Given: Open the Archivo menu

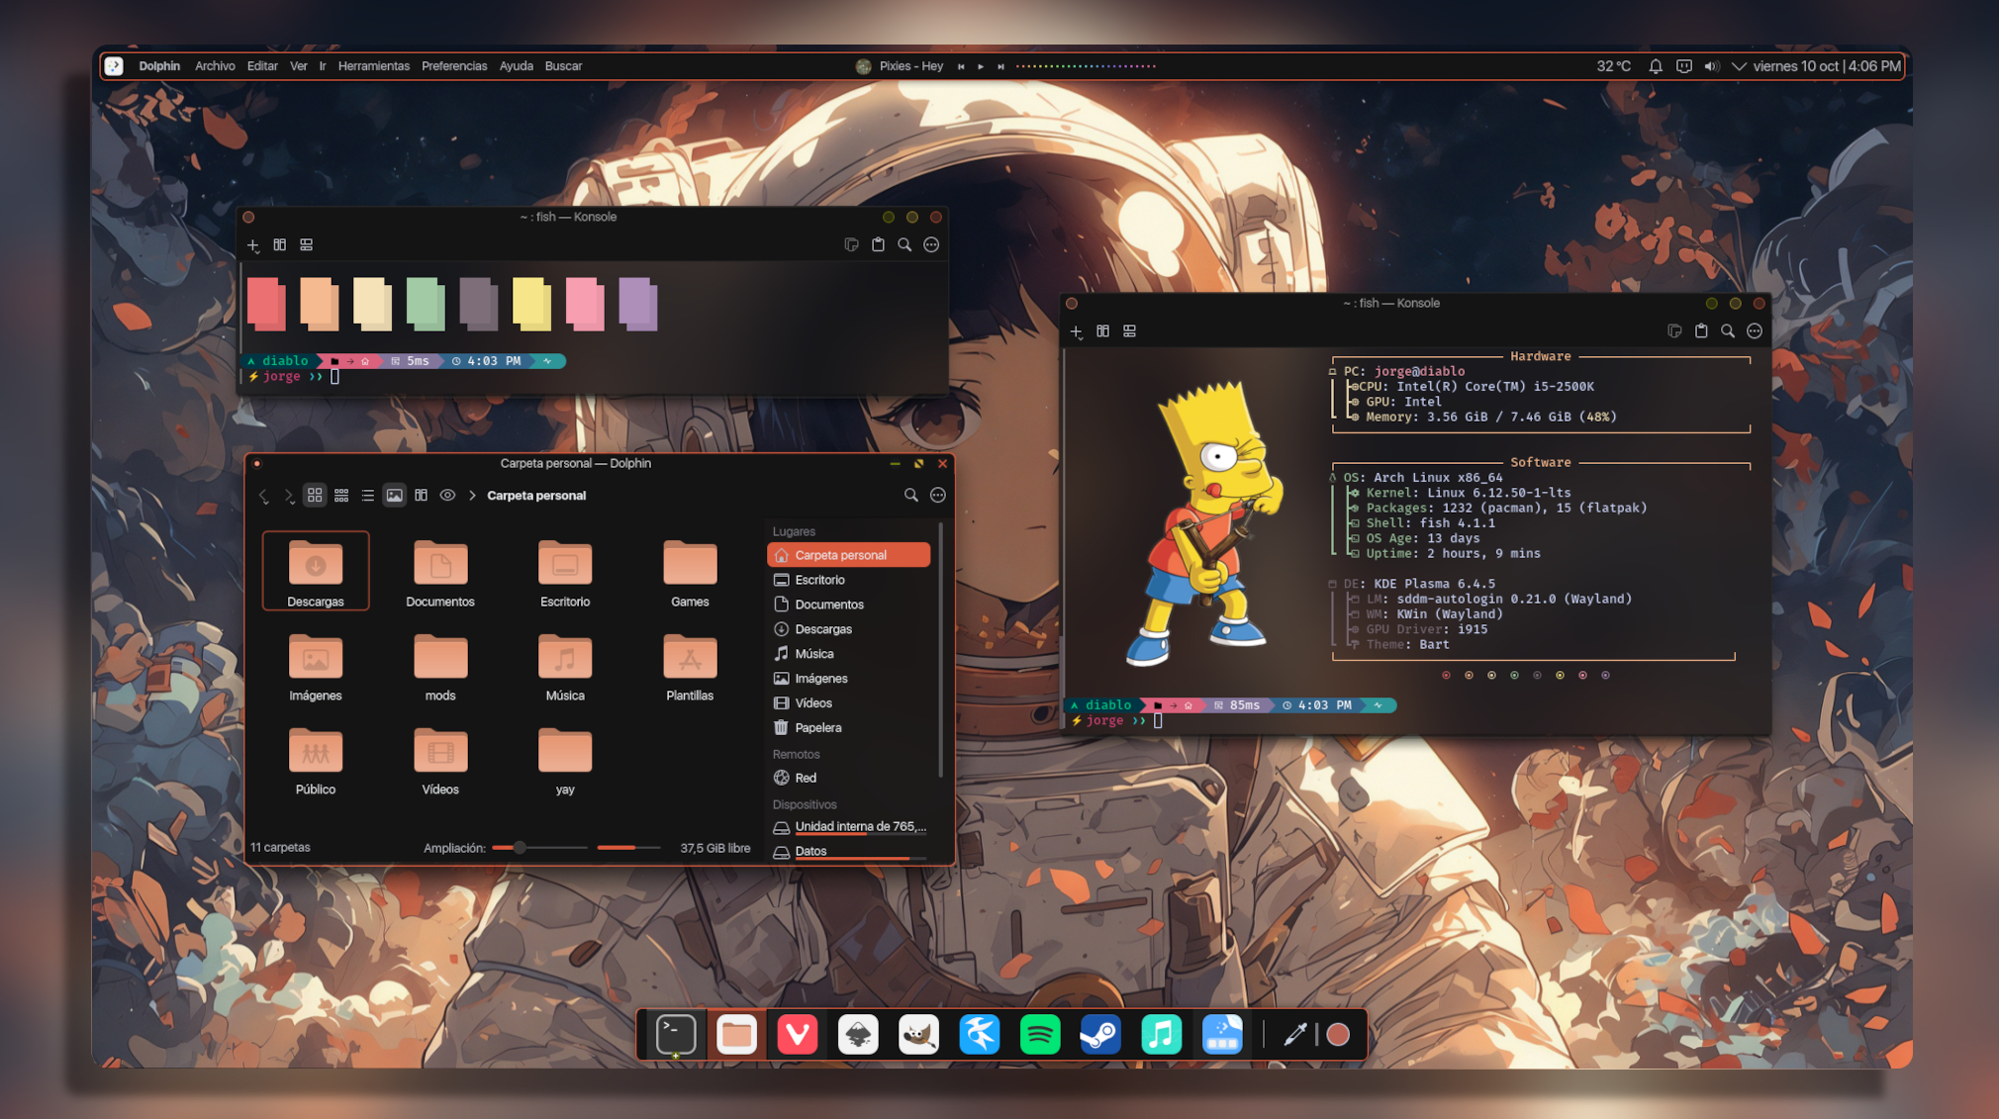Looking at the screenshot, I should coord(215,66).
